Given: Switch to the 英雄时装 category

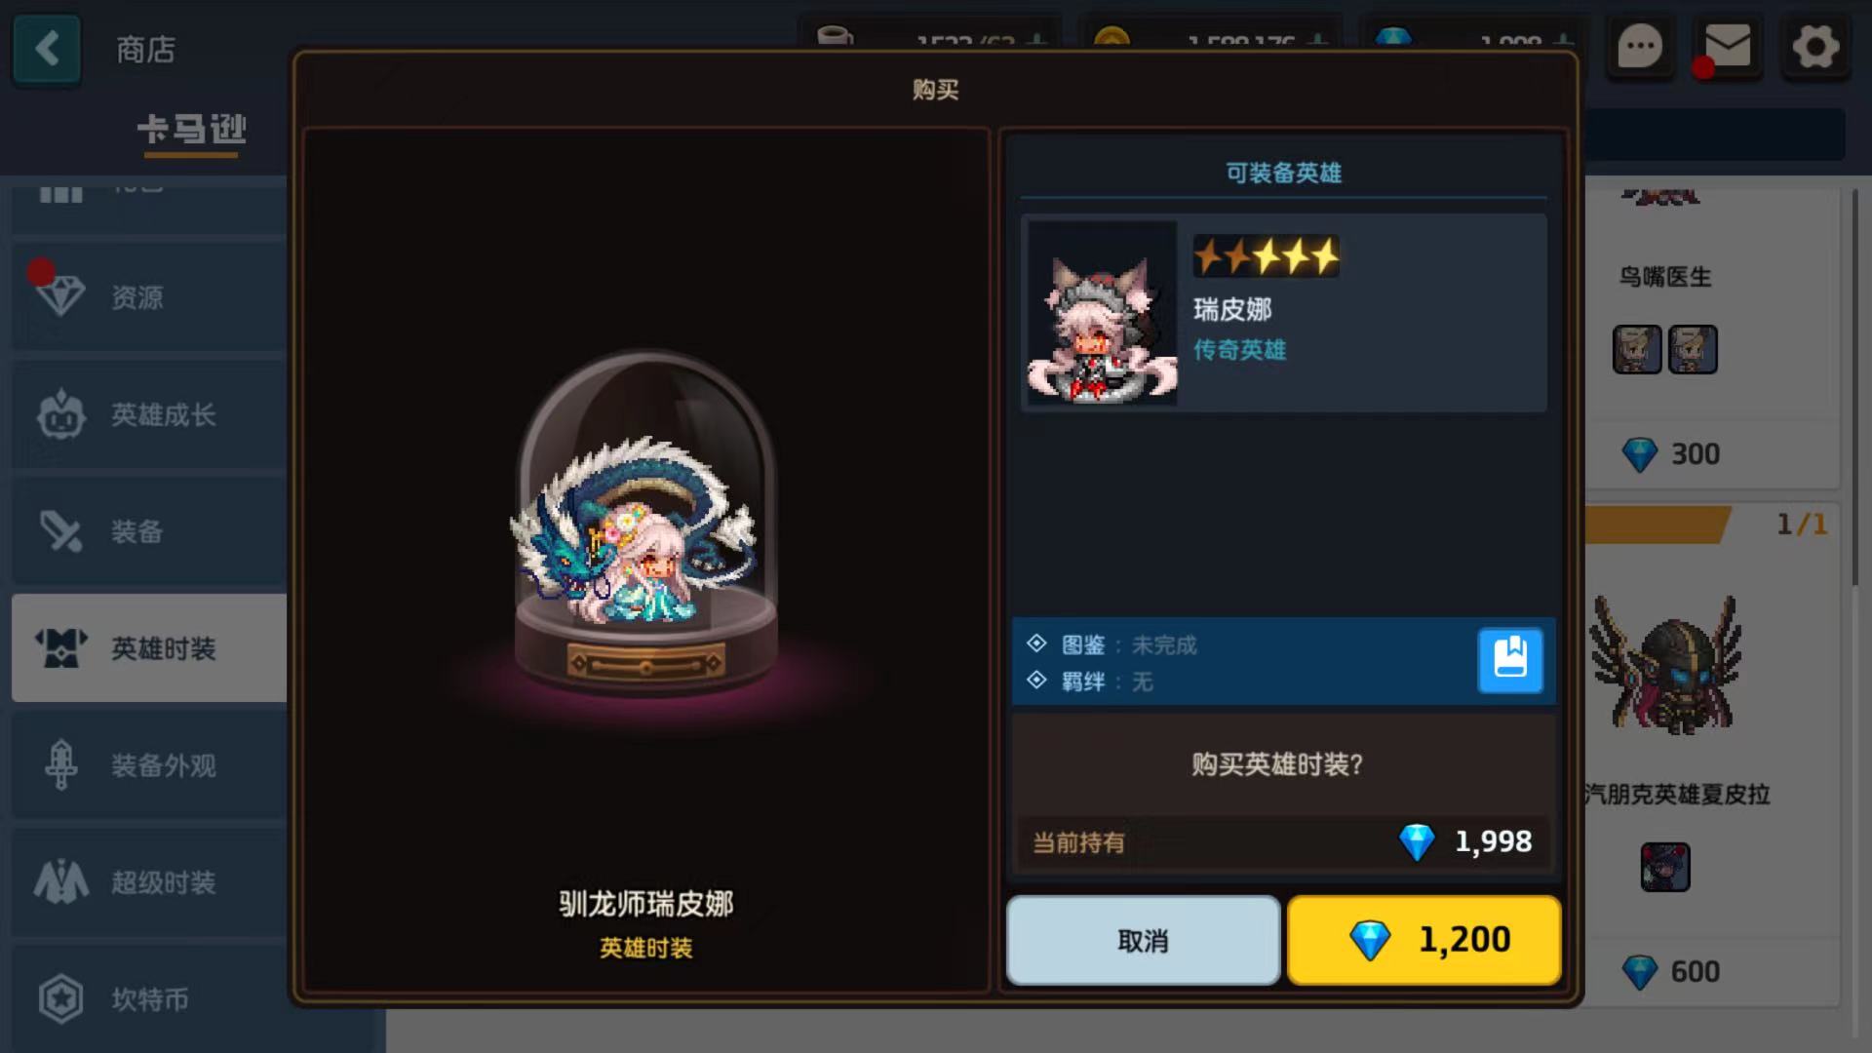Looking at the screenshot, I should click(x=149, y=648).
